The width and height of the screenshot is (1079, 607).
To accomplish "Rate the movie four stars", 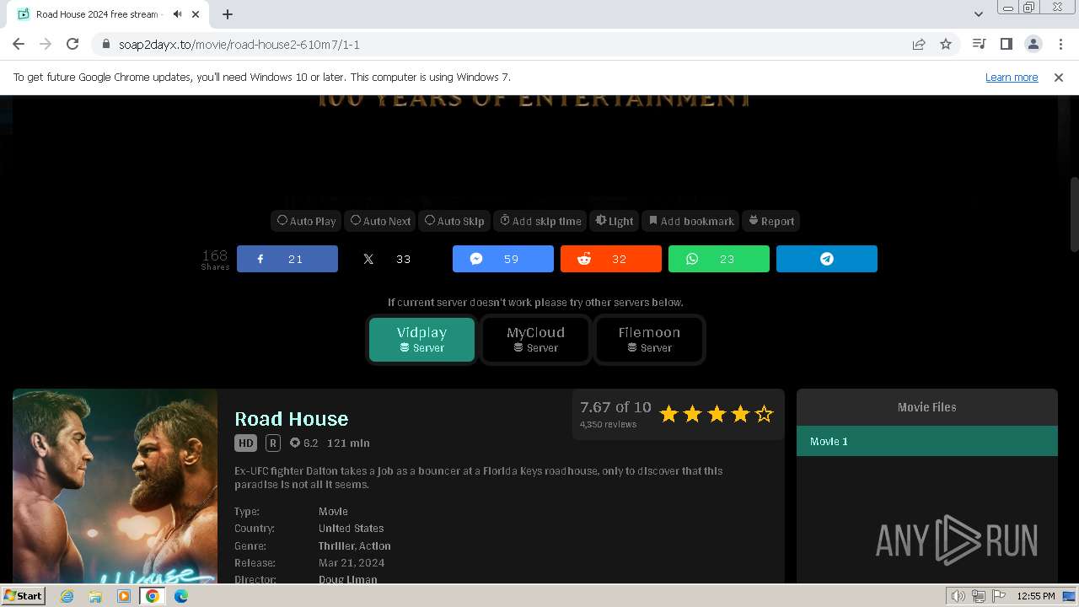I will pos(740,414).
